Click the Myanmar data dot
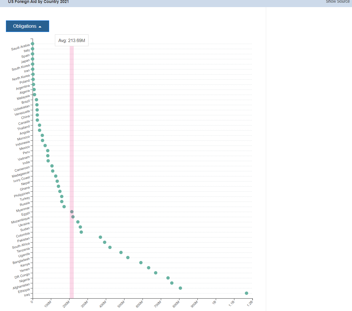 click(x=64, y=207)
